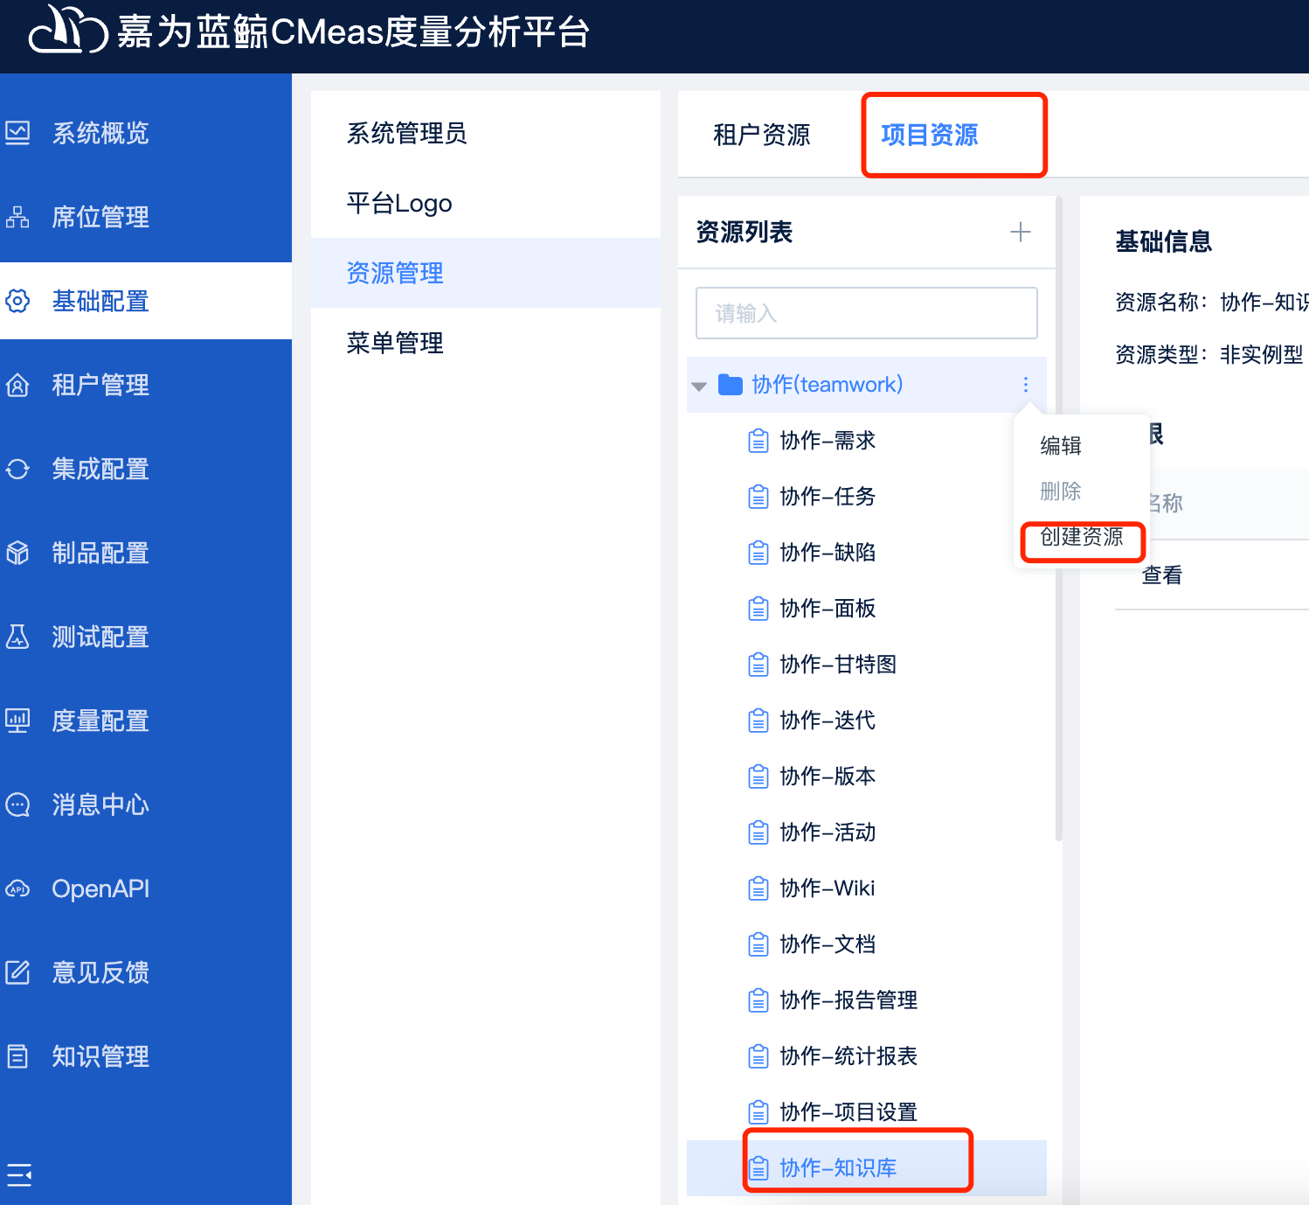Add a resource with the plus icon
This screenshot has height=1205, width=1309.
1020,232
